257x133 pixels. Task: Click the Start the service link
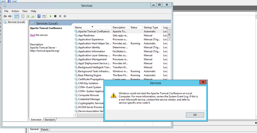coord(32,35)
